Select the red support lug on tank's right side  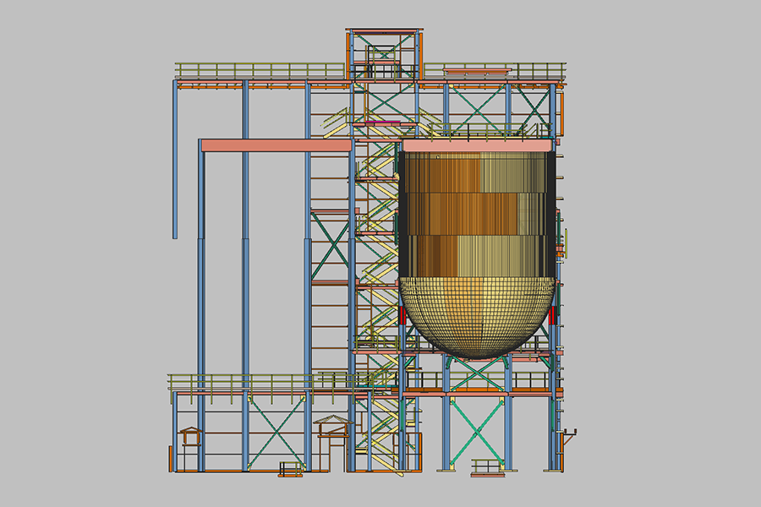[554, 317]
